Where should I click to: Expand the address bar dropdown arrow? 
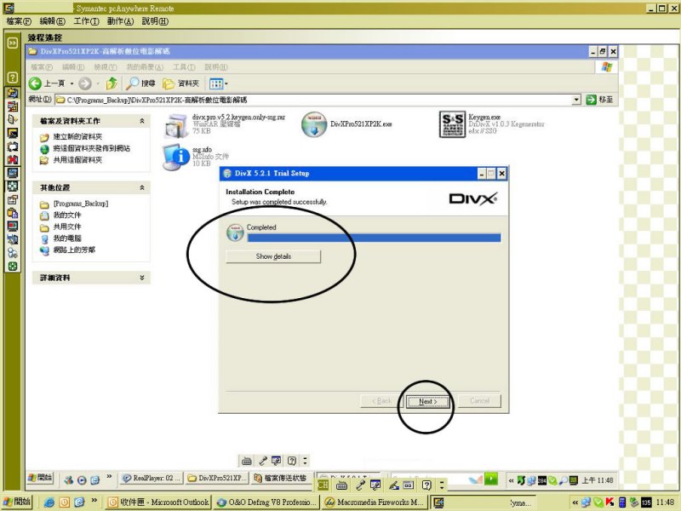(576, 100)
